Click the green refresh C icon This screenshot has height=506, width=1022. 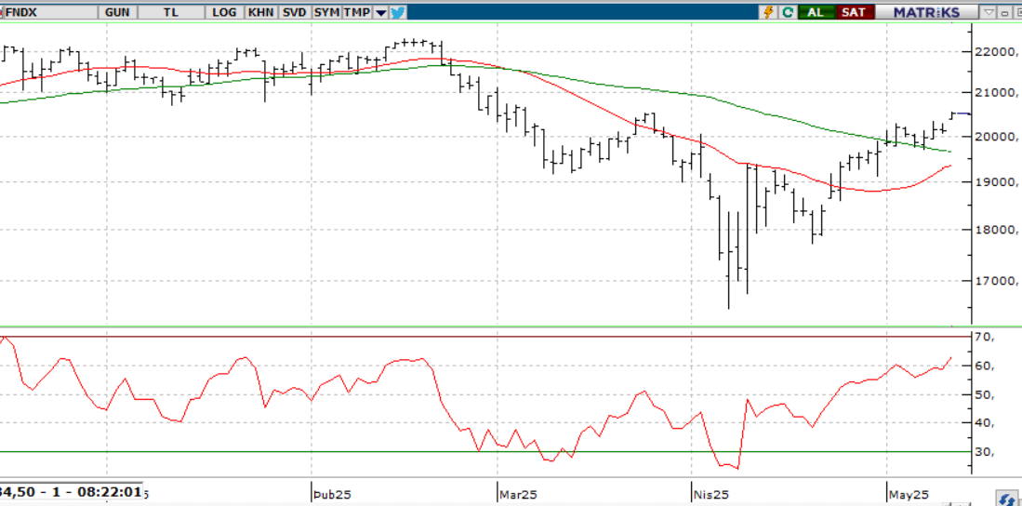click(788, 12)
